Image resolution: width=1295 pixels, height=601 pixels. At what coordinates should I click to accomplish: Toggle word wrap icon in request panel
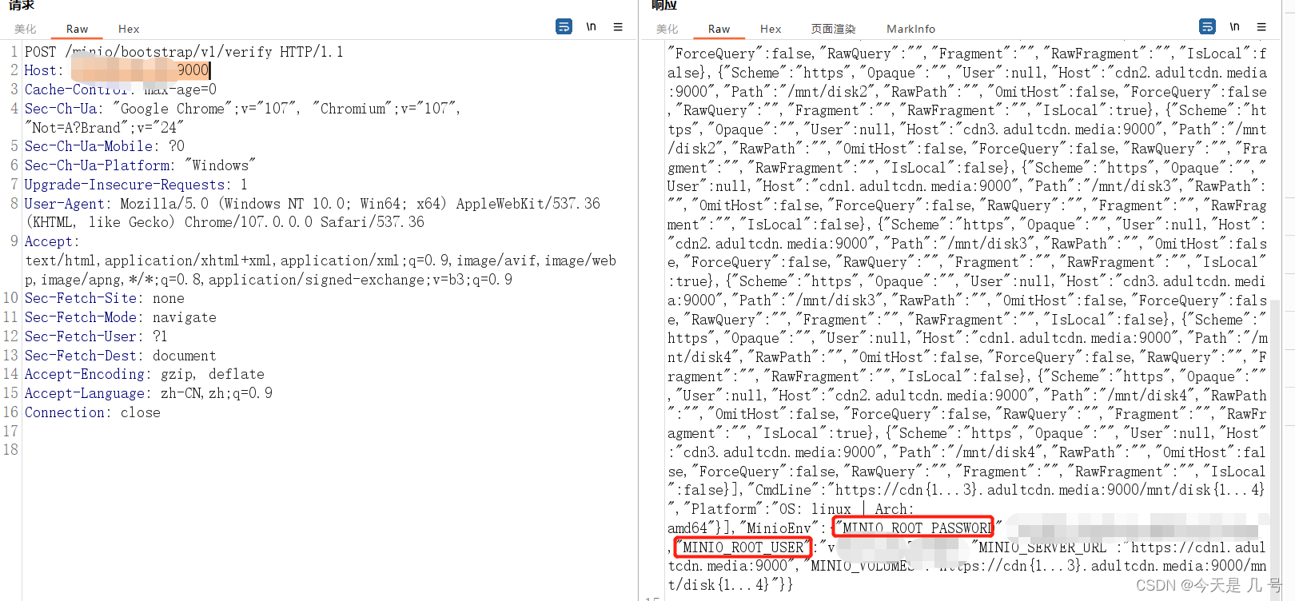(564, 27)
